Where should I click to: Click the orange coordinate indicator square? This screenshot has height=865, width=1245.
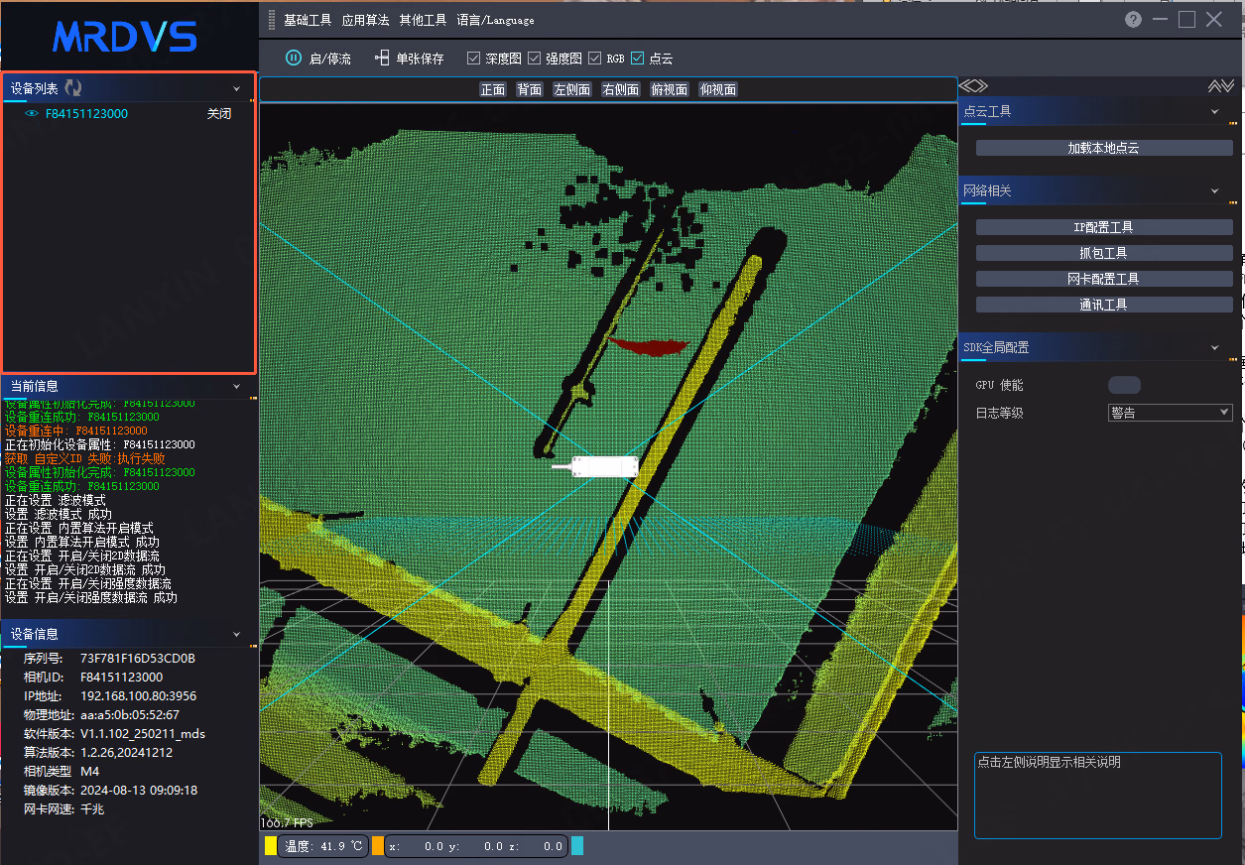click(378, 846)
